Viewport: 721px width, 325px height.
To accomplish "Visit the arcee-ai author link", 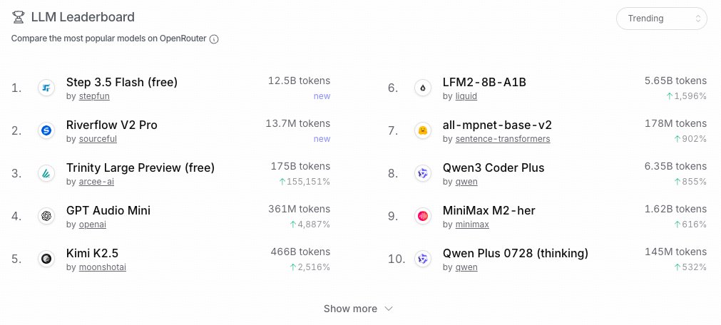I will (96, 182).
